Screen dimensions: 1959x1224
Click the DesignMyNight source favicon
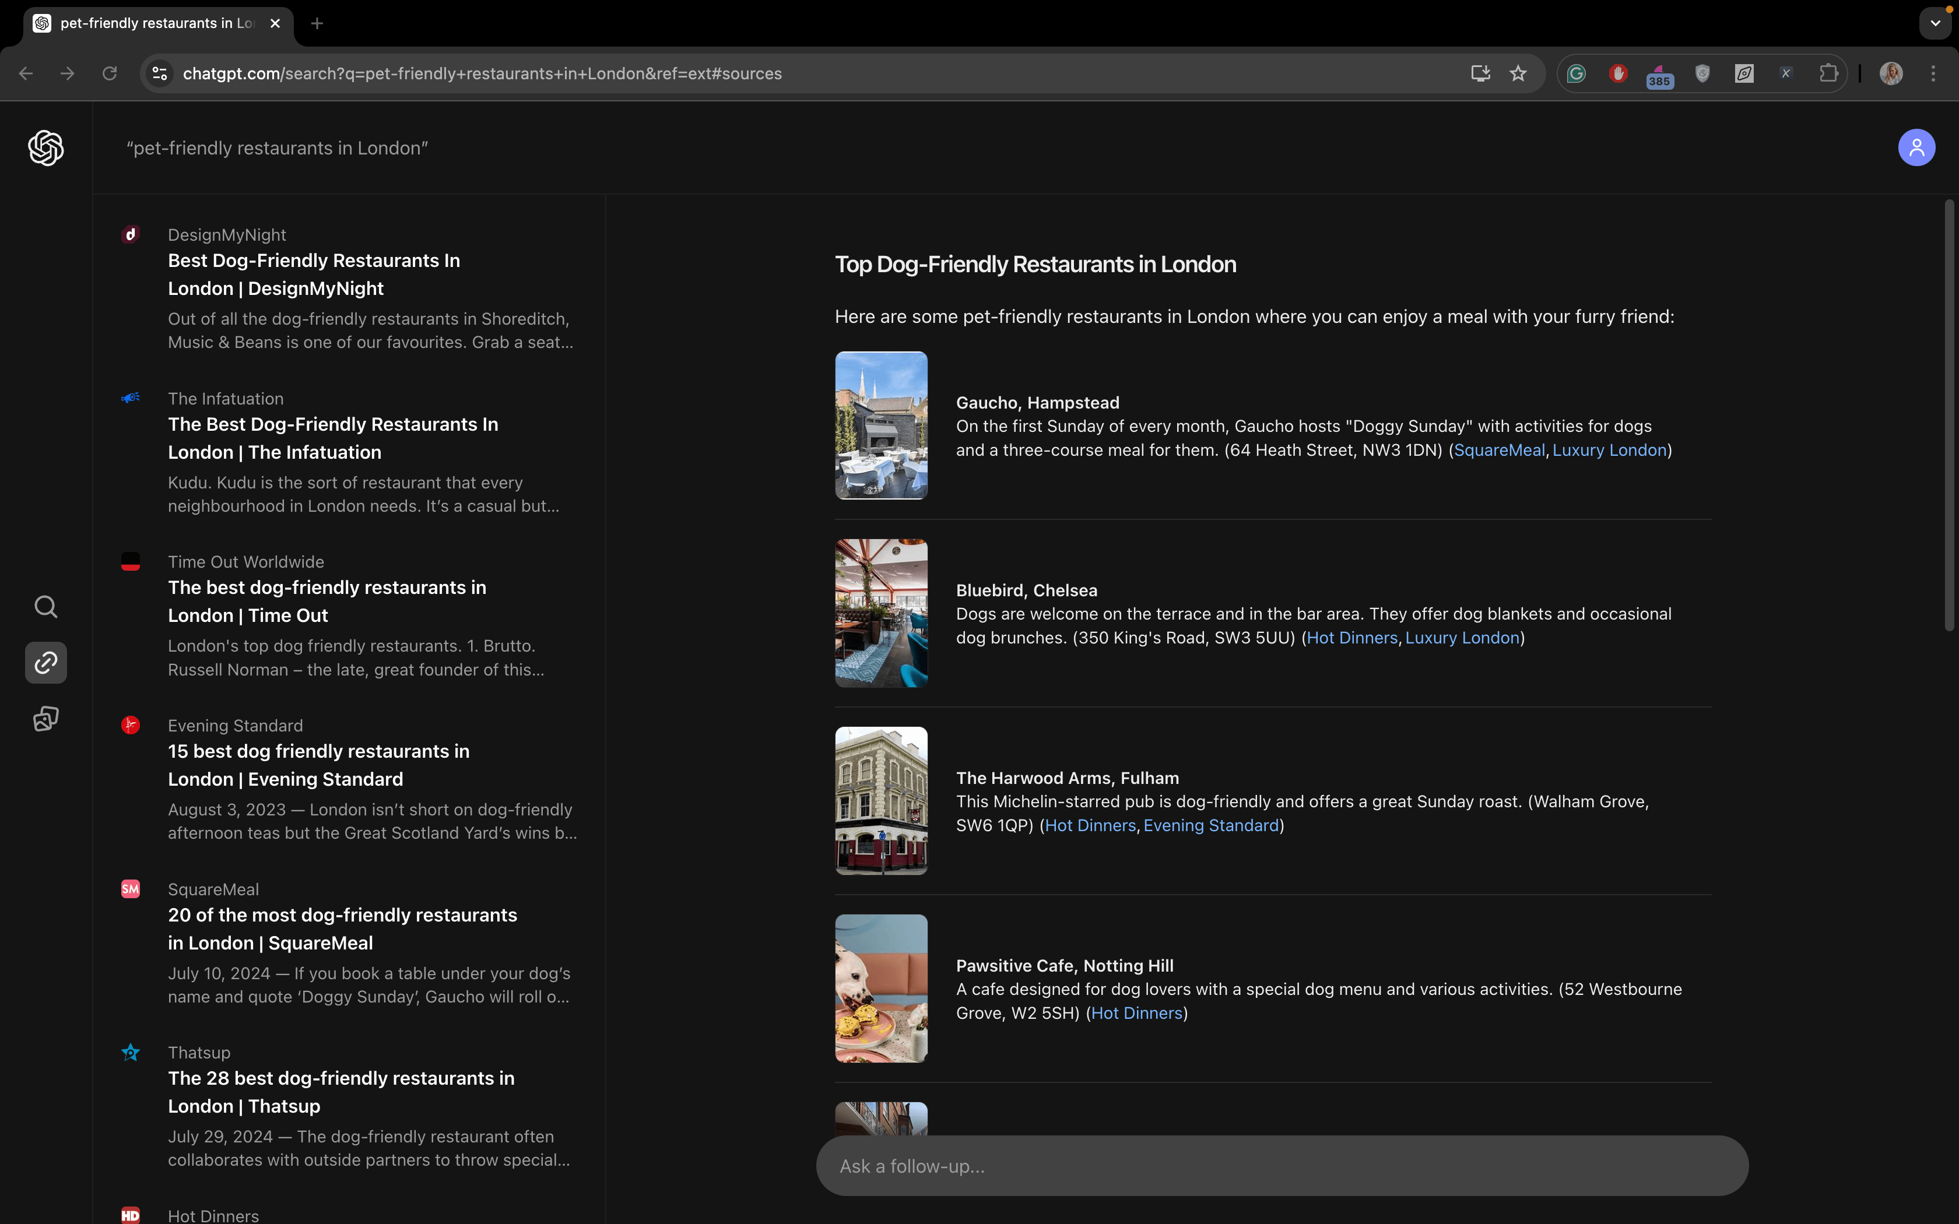(x=131, y=235)
